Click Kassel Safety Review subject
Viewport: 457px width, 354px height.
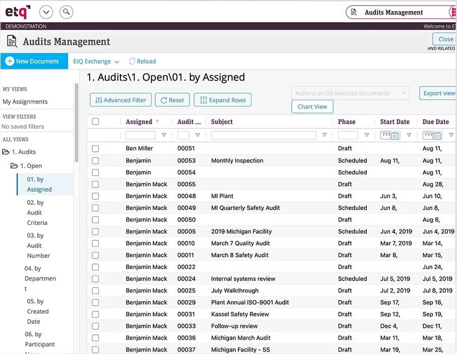click(240, 314)
